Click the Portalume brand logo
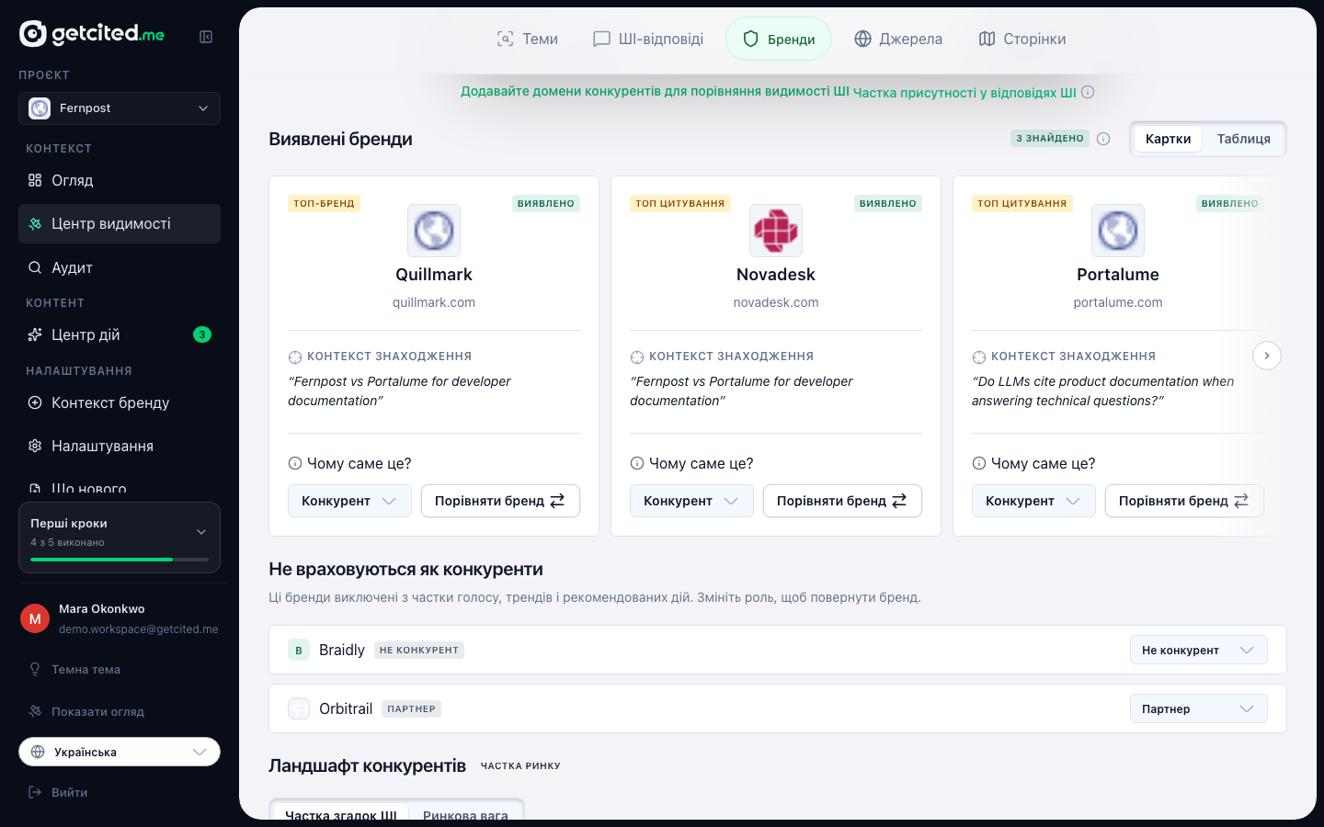The height and width of the screenshot is (827, 1324). click(1118, 231)
